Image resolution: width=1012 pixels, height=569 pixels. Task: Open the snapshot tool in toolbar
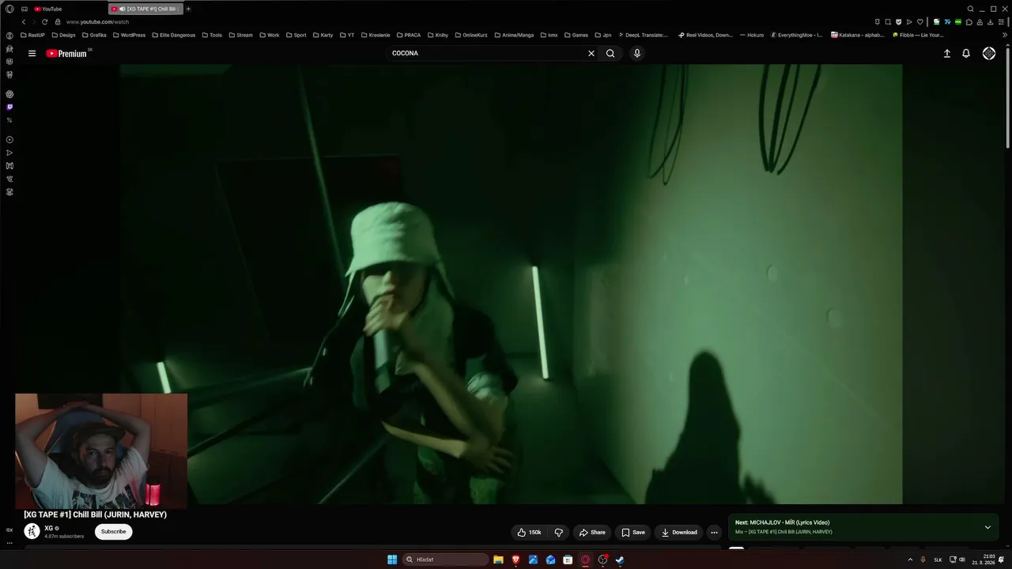(888, 22)
